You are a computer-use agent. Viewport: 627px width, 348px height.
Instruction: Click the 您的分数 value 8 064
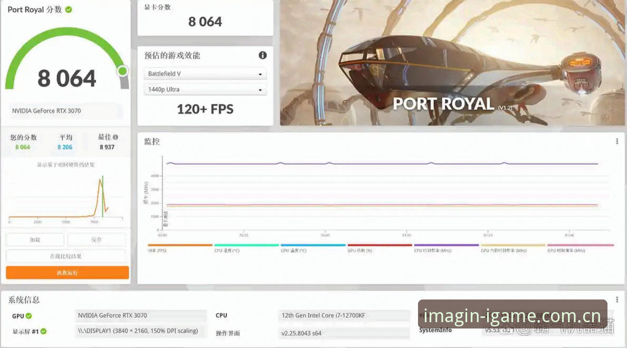point(22,147)
